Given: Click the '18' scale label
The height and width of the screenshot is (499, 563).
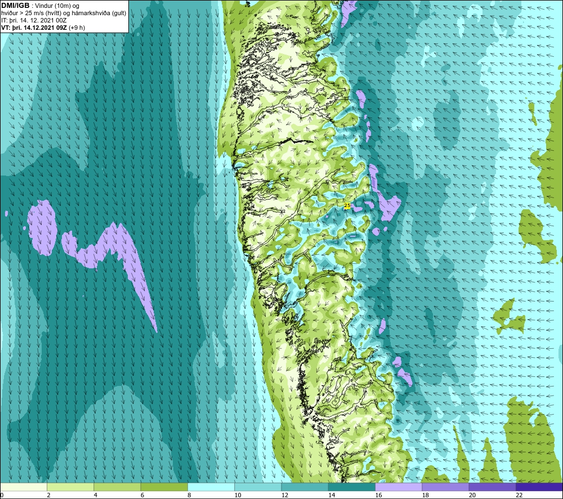Looking at the screenshot, I should [426, 495].
